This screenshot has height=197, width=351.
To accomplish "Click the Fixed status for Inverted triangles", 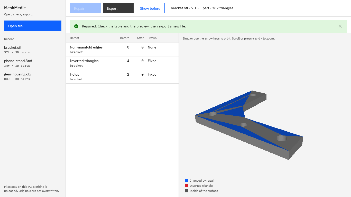I will (x=152, y=61).
